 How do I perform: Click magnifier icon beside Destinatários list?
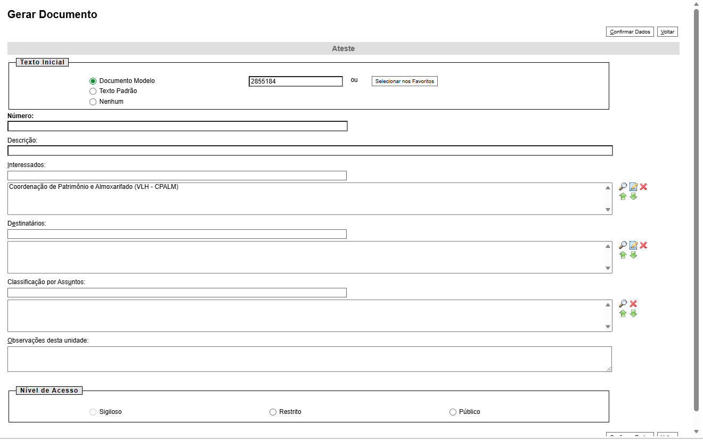coord(623,245)
